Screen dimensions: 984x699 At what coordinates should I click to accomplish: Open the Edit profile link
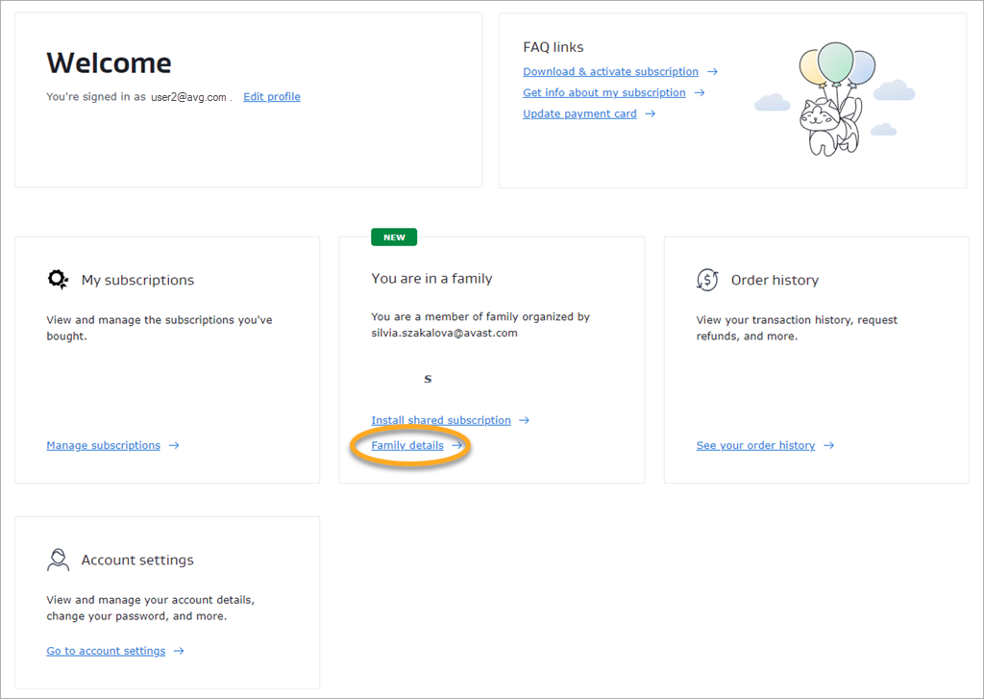click(272, 97)
